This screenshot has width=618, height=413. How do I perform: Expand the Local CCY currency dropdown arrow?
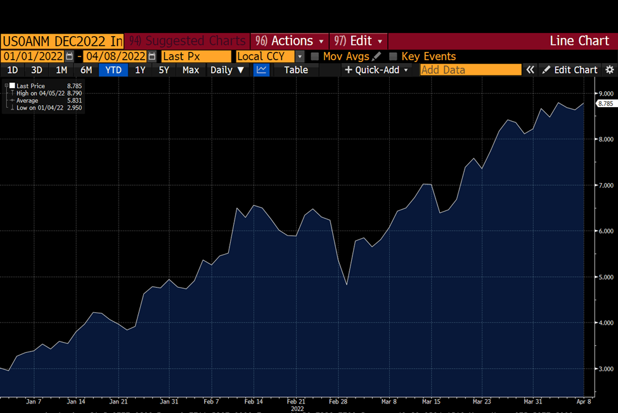[x=300, y=56]
